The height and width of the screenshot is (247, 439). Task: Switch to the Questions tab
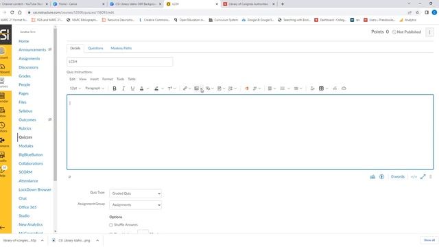pyautogui.click(x=95, y=48)
